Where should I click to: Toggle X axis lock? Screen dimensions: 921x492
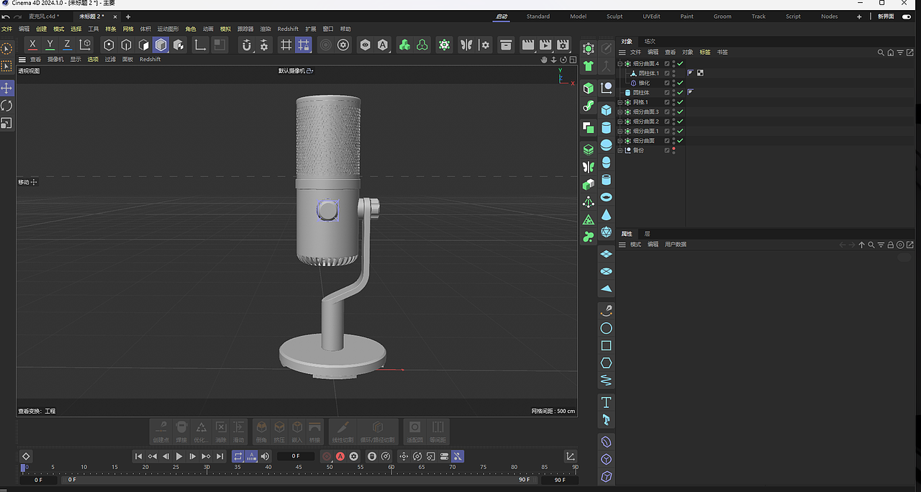[32, 45]
